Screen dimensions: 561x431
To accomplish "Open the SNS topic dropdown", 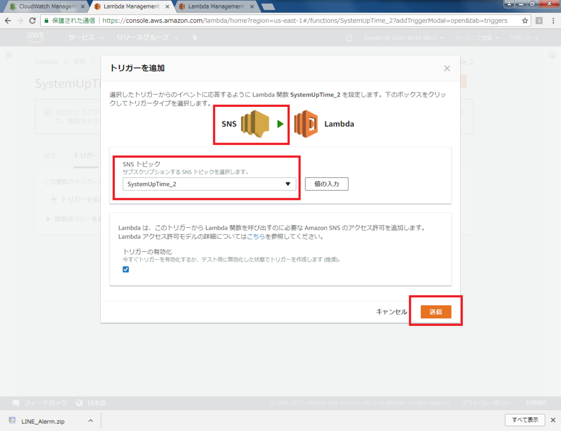I will click(x=209, y=184).
